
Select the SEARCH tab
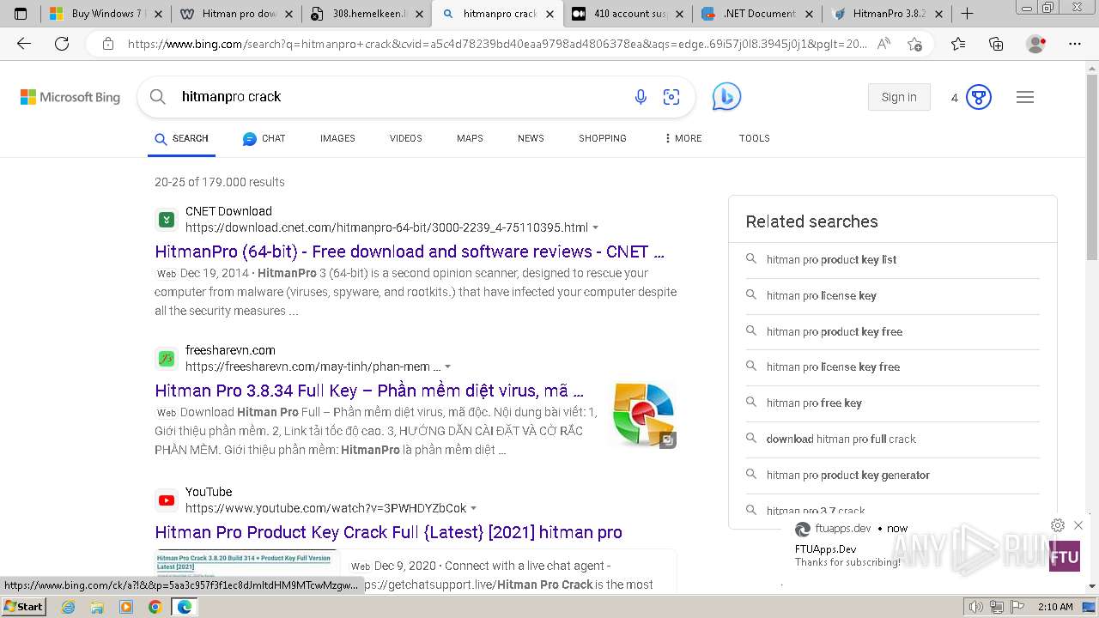coord(181,138)
